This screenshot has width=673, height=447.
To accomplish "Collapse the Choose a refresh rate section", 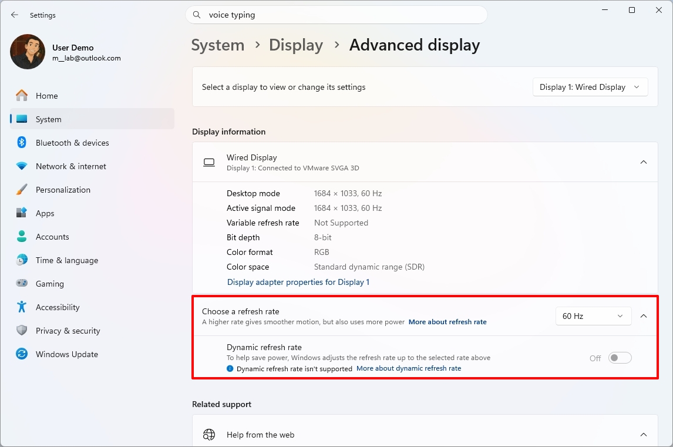I will click(644, 316).
